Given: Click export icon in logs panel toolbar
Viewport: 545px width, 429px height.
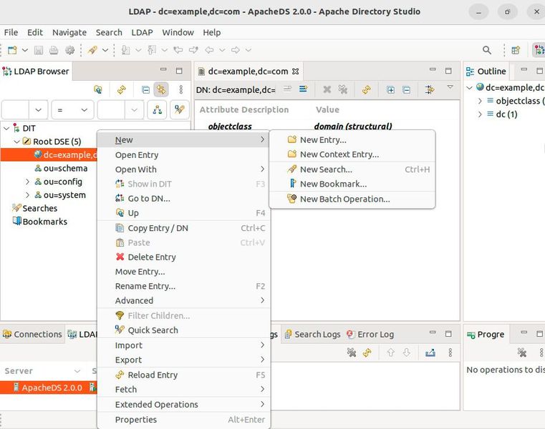Looking at the screenshot, I should coord(430,352).
